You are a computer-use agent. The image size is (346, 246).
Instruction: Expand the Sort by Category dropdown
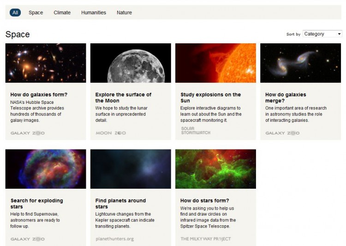[322, 34]
